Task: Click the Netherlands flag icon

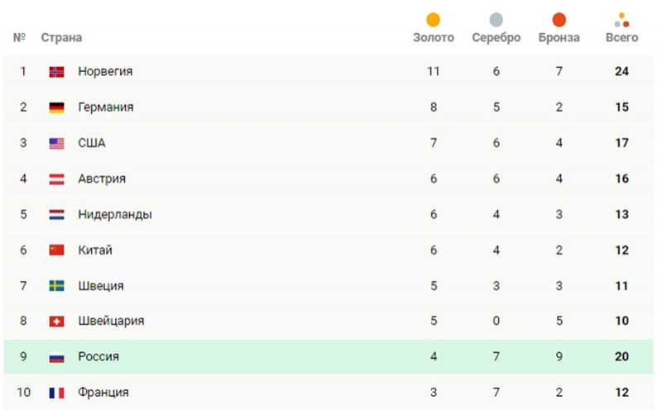Action: tap(56, 215)
